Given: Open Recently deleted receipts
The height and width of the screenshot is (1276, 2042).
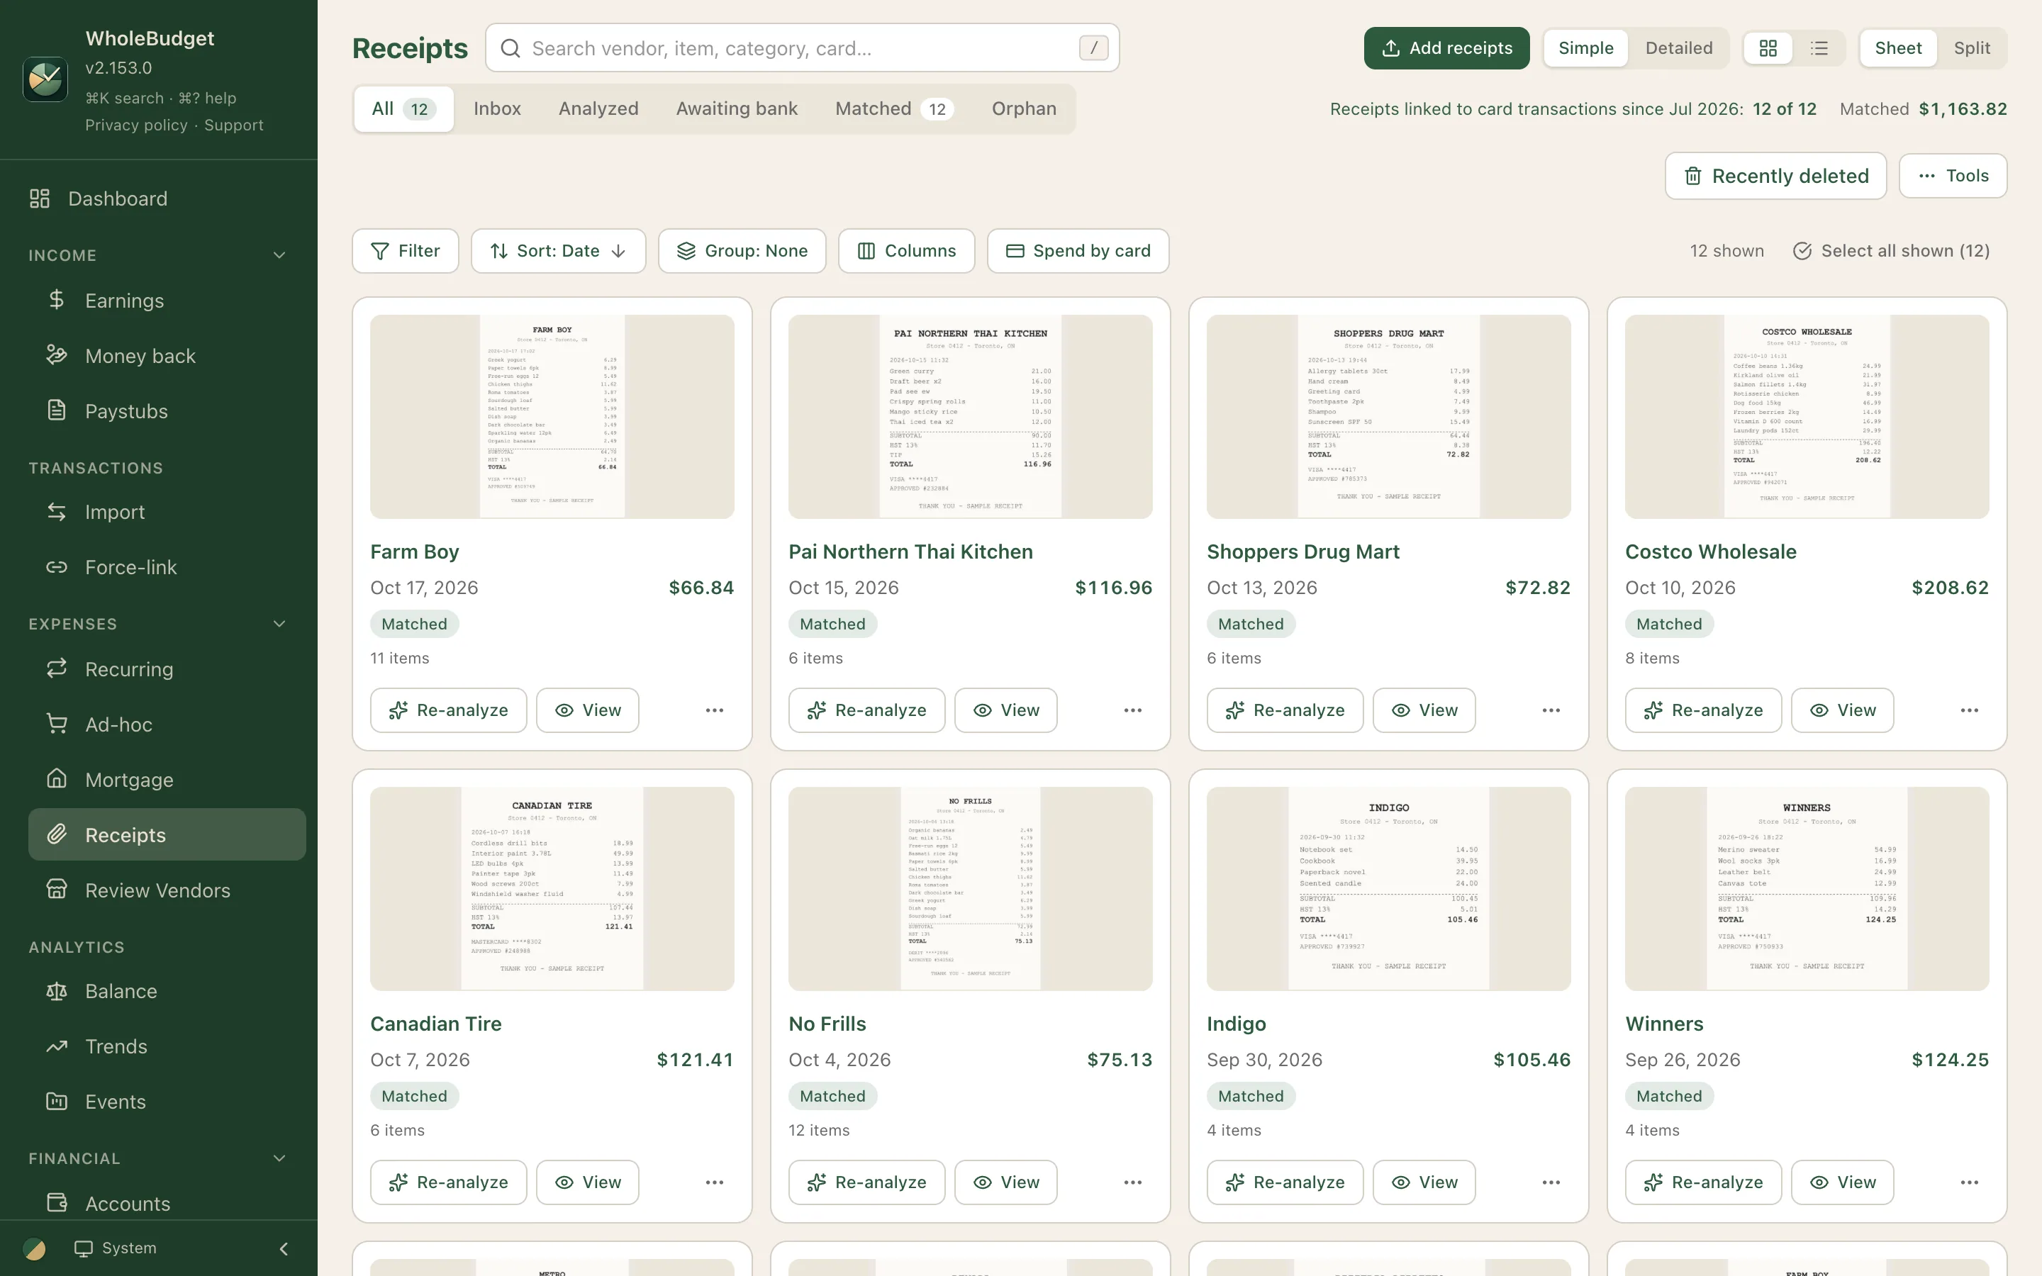Looking at the screenshot, I should point(1776,176).
